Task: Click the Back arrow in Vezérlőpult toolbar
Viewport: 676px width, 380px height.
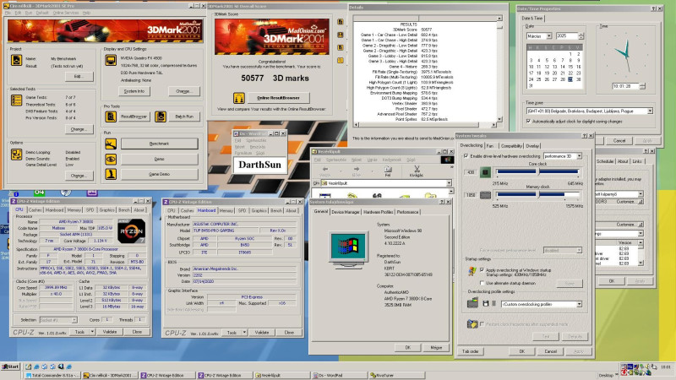Action: (325, 171)
